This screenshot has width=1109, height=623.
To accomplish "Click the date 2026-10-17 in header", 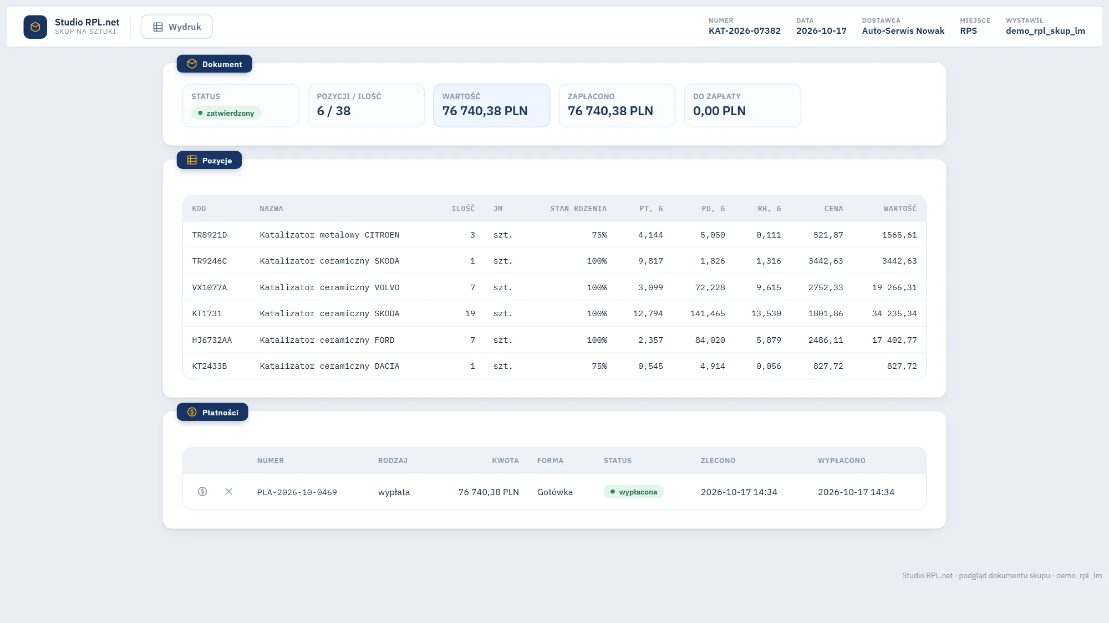I will [x=821, y=31].
